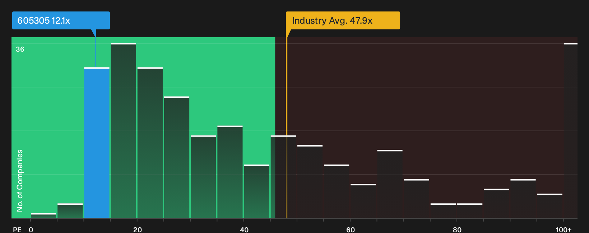Click the x-axis label 60
This screenshot has height=233, width=589.
point(351,229)
